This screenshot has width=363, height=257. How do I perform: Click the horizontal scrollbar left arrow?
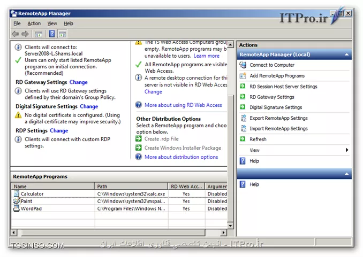tap(14, 232)
